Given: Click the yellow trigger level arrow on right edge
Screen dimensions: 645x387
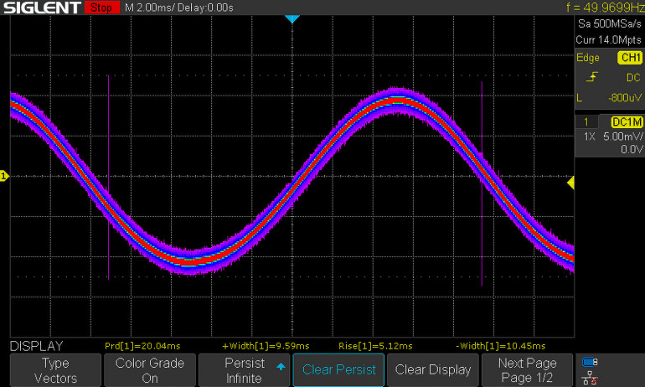Looking at the screenshot, I should tap(571, 183).
